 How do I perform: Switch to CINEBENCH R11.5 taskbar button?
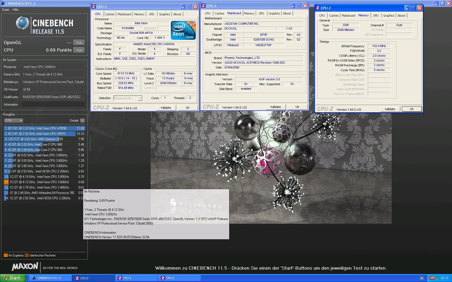tap(50, 278)
